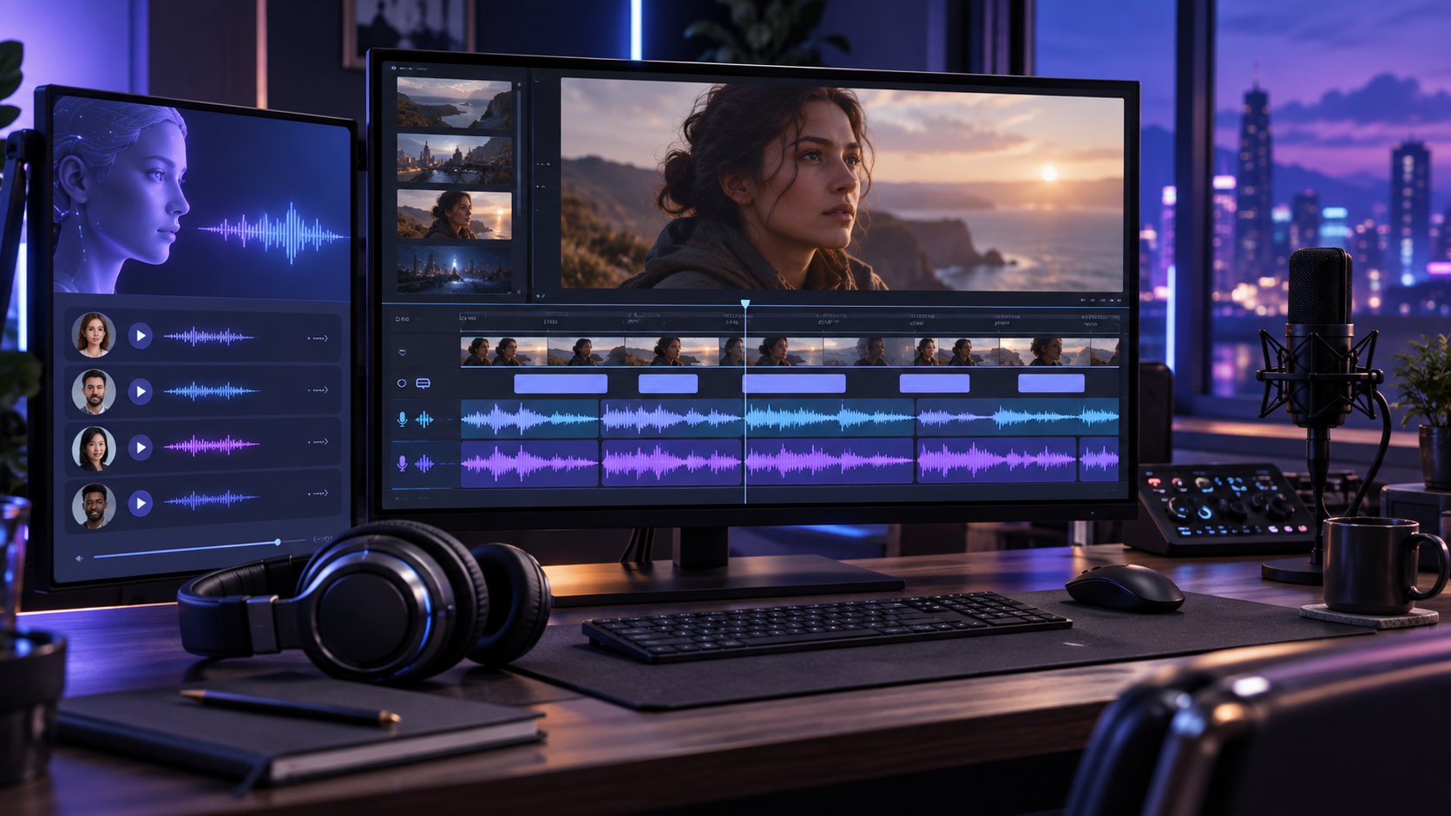Open the arrow link on the first voice row
The height and width of the screenshot is (816, 1451).
(x=318, y=338)
